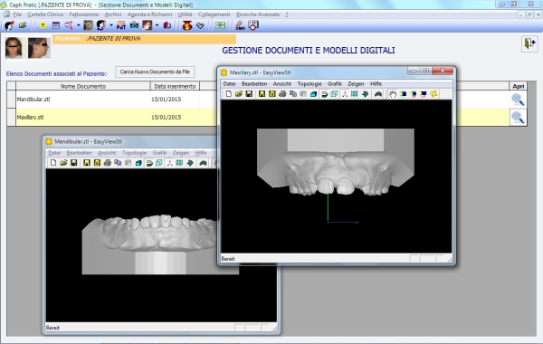Click the camera icon in Ceph Pratic toolbar
The width and height of the screenshot is (543, 344).
134,25
